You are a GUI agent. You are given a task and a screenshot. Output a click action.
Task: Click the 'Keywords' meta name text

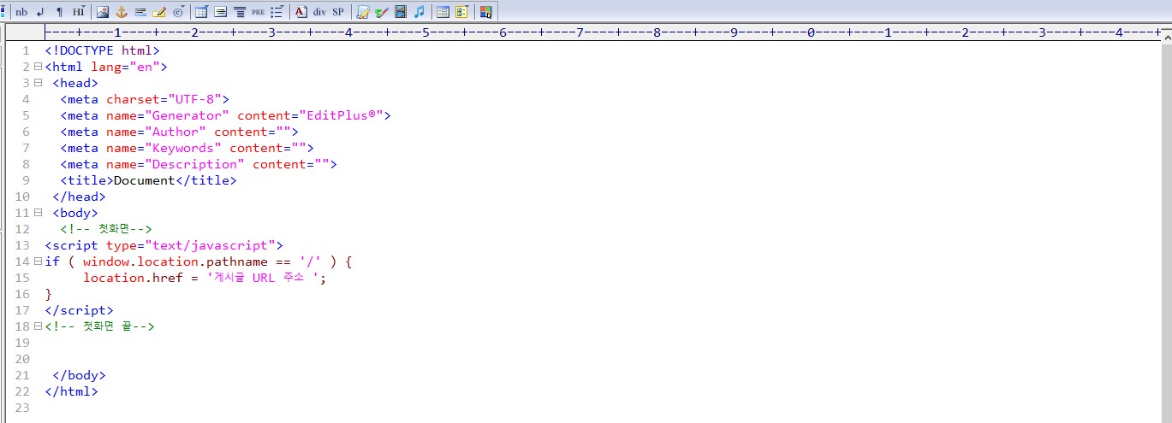point(183,148)
